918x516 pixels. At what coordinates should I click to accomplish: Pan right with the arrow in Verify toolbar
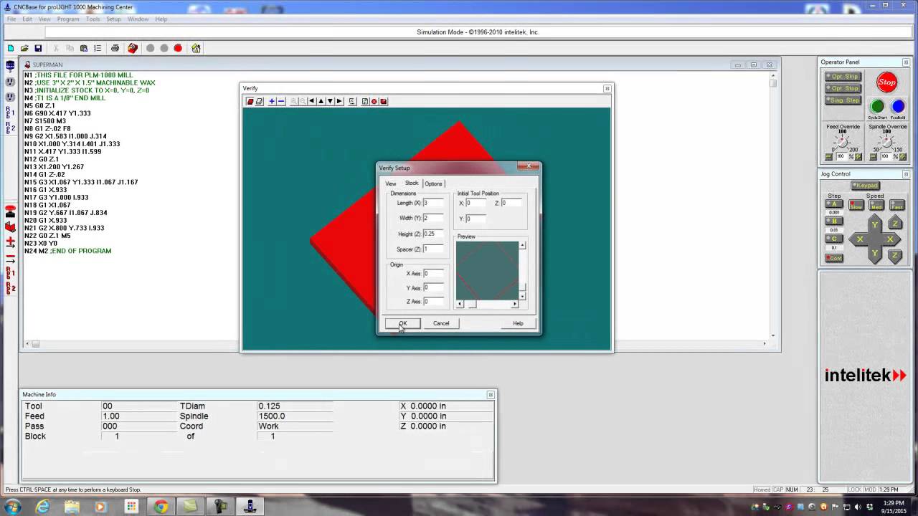pos(339,101)
